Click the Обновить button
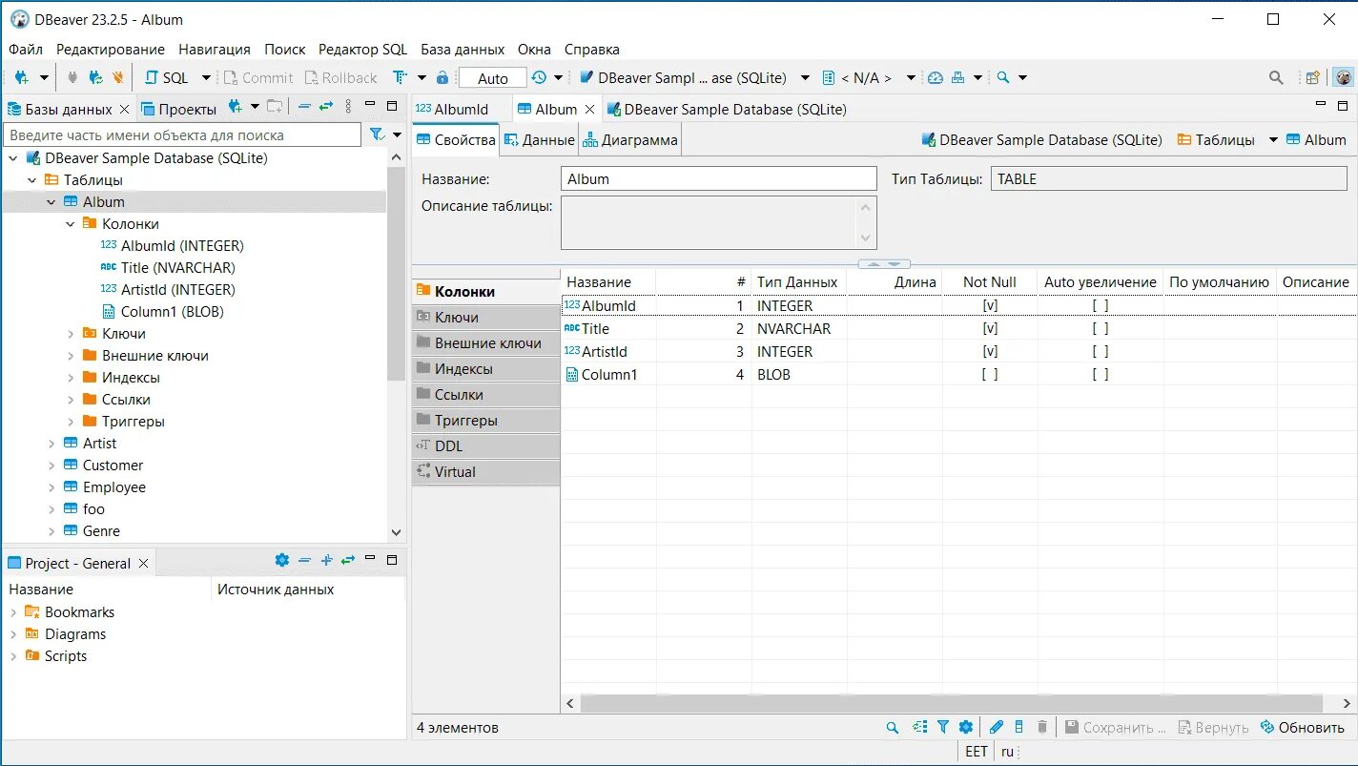Image resolution: width=1358 pixels, height=766 pixels. [1303, 727]
